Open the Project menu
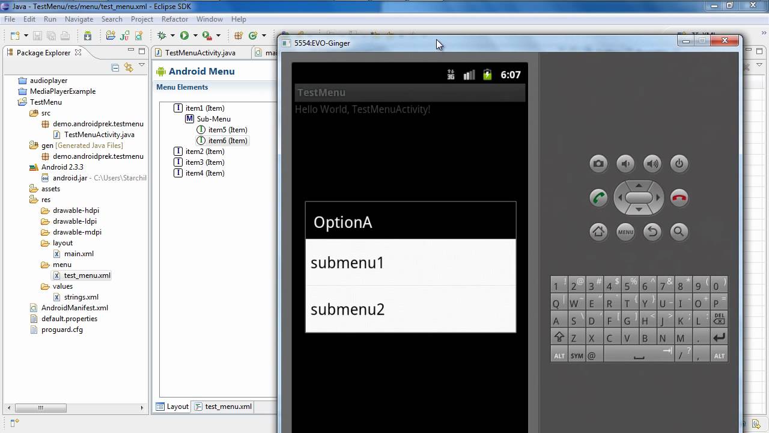Viewport: 769px width, 433px height. click(x=142, y=19)
